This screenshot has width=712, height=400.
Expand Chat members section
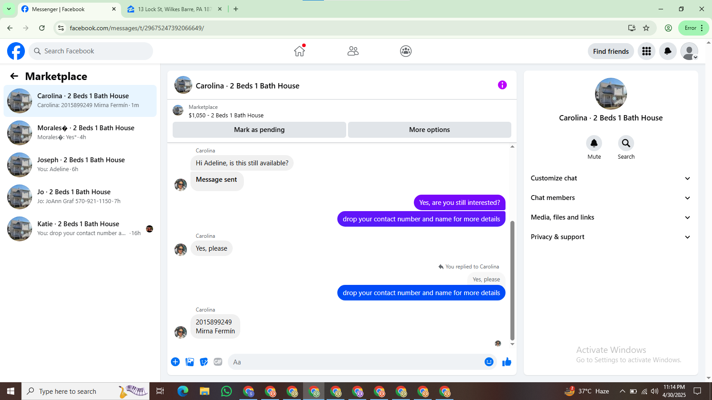point(611,198)
